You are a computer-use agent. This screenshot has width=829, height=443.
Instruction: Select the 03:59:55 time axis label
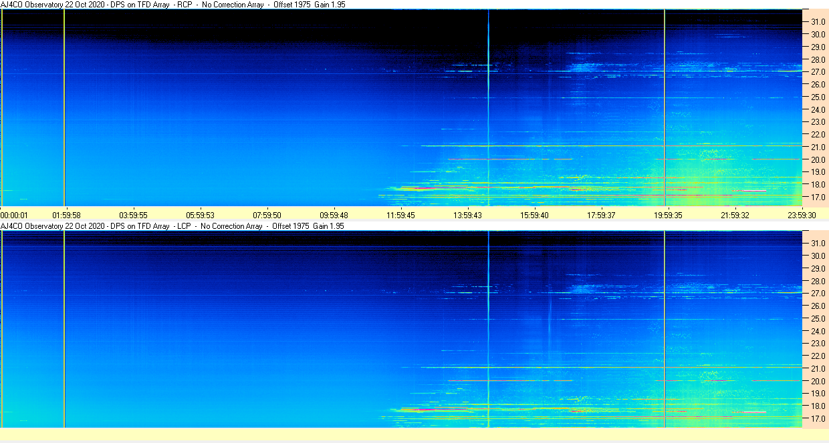click(134, 215)
